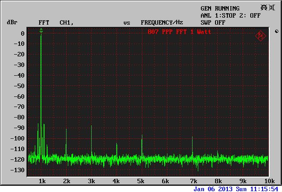Click the FREQUENCY/Hz axis label
The height and width of the screenshot is (192, 282).
[162, 22]
